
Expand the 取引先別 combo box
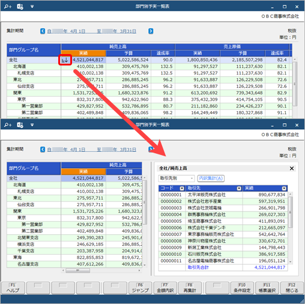177,178
